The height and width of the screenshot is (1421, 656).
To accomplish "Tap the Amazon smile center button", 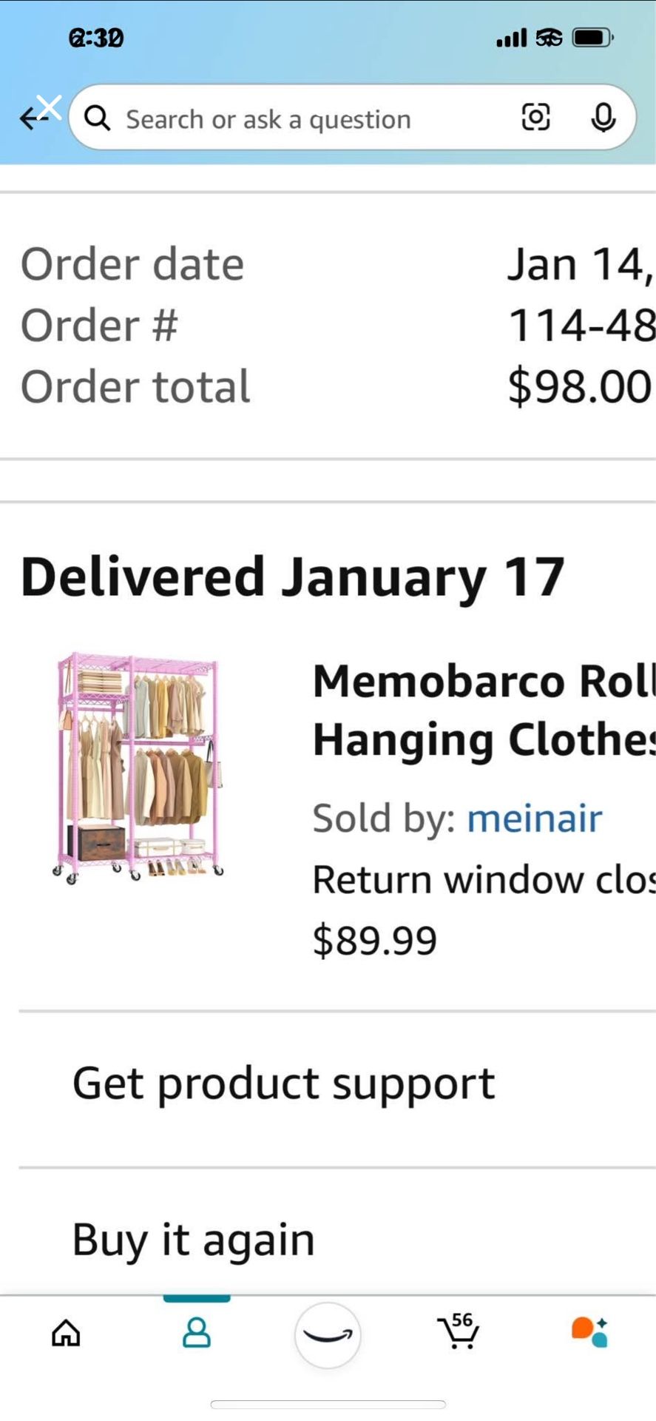I will click(328, 1334).
